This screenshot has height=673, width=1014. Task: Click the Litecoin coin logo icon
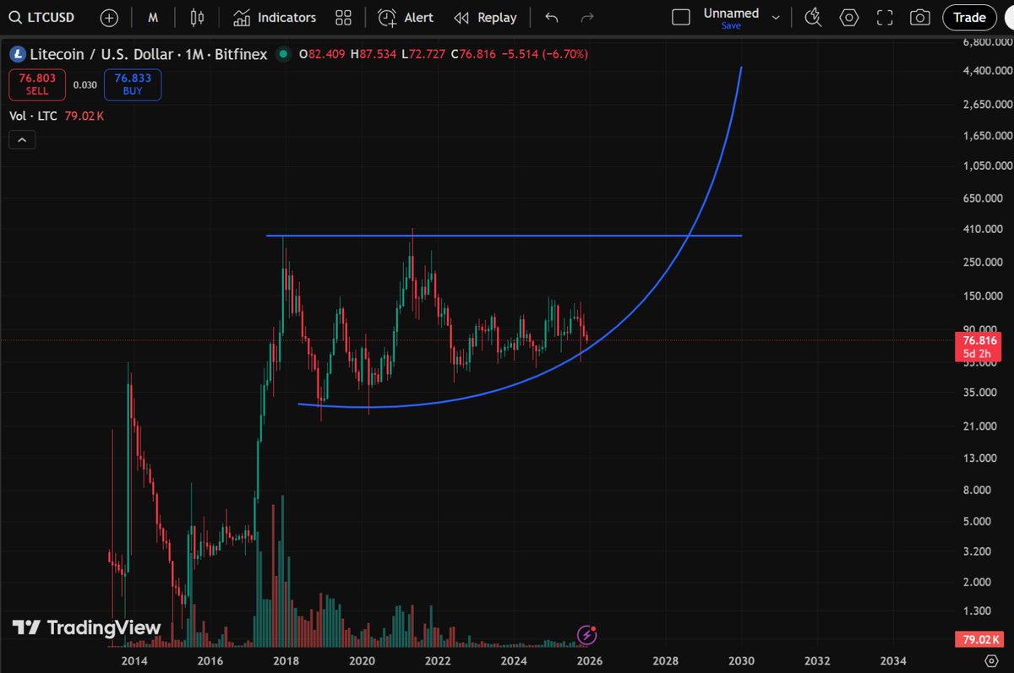pos(17,54)
